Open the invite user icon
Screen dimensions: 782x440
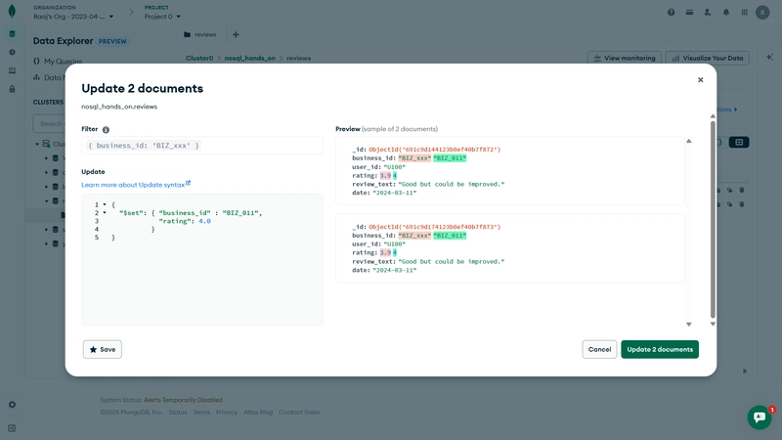point(708,13)
